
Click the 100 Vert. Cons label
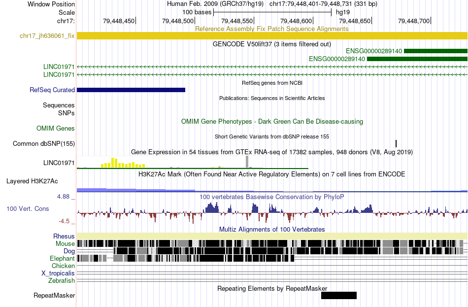pyautogui.click(x=28, y=209)
